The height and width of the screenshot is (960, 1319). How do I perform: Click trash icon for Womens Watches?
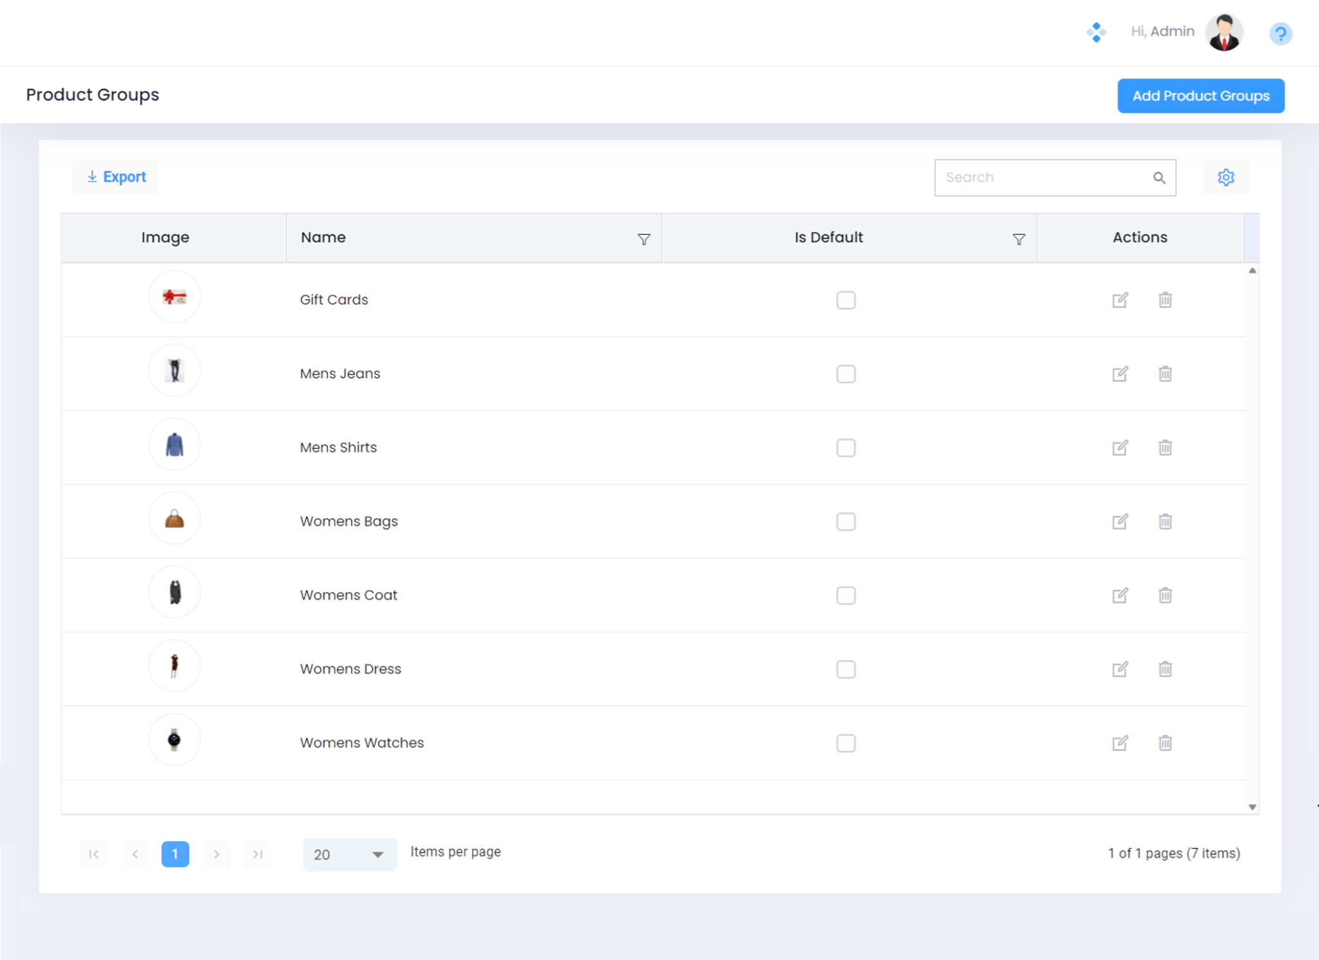(x=1164, y=743)
